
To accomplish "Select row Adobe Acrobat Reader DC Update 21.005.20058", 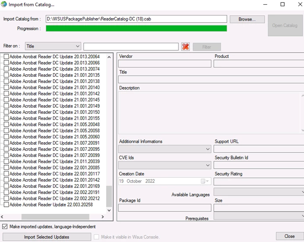I will [55, 130].
